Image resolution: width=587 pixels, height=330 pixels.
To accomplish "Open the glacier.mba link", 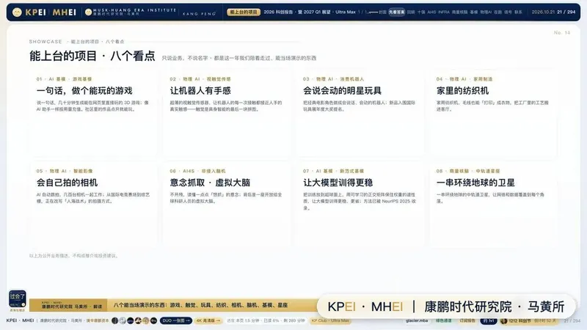I will coord(417,320).
